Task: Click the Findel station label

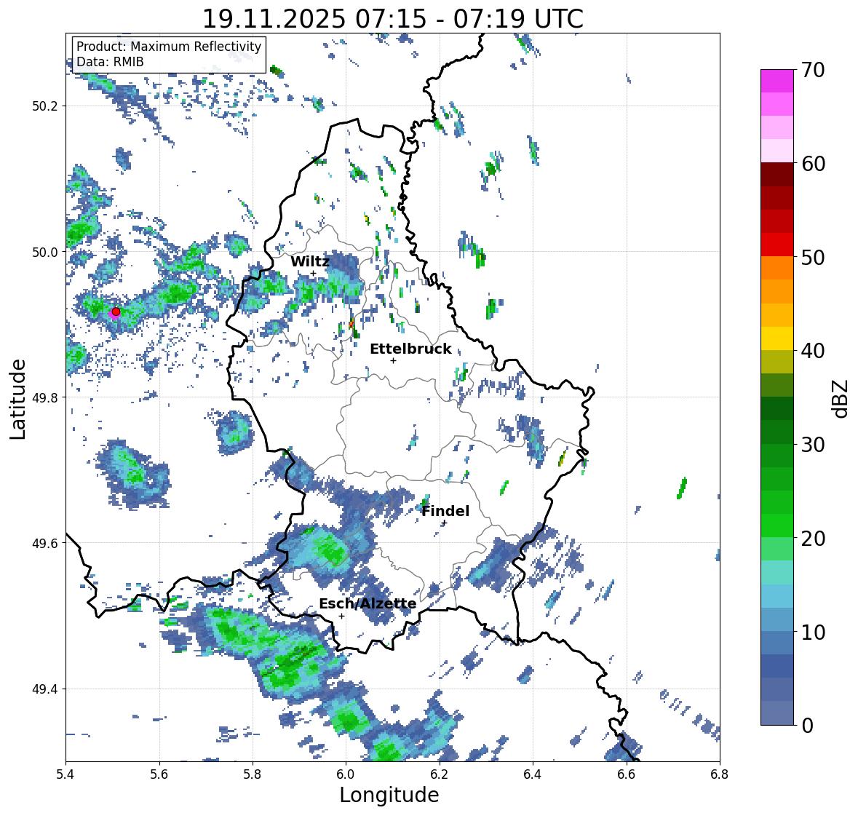Action: click(x=445, y=511)
